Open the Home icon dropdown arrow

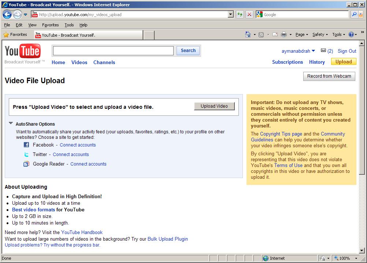pos(255,35)
